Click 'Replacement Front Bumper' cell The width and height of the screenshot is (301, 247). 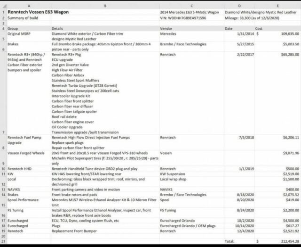click(x=105, y=231)
